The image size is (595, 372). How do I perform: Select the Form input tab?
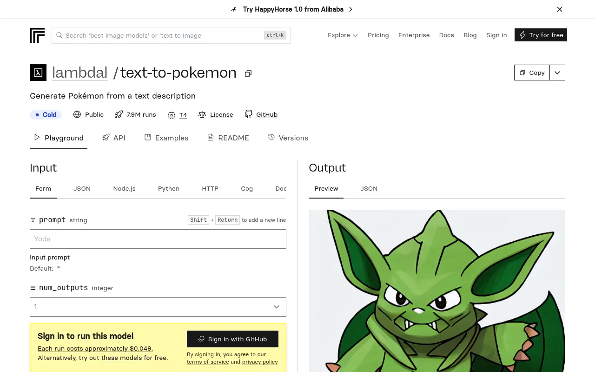coord(43,189)
